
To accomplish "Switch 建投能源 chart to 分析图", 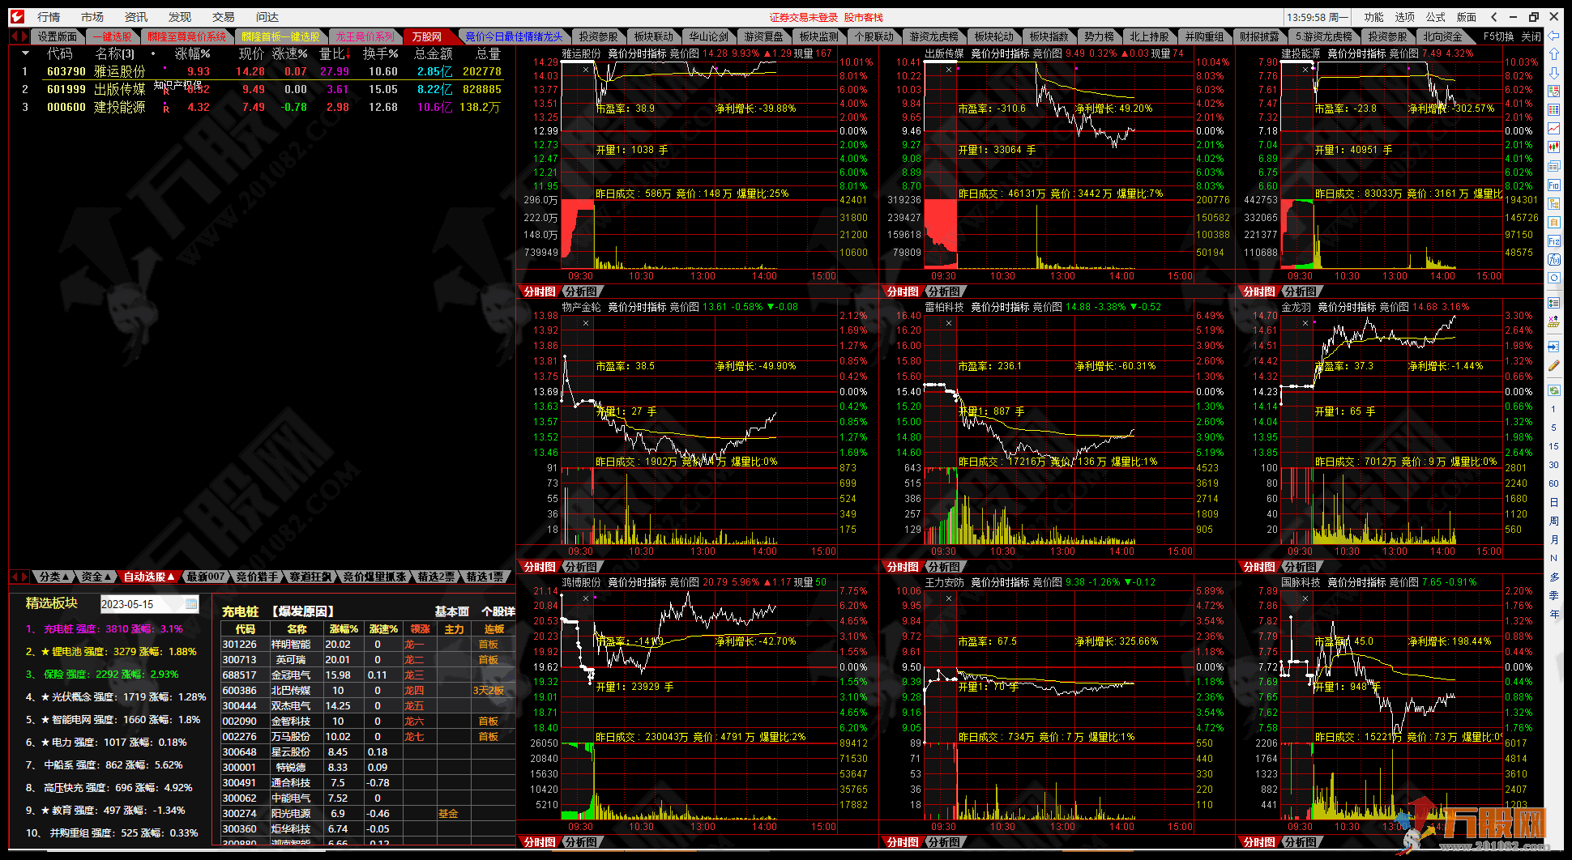I will pyautogui.click(x=1301, y=292).
